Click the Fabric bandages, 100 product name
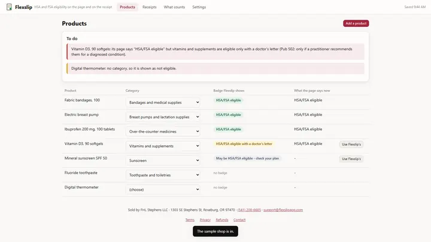The height and width of the screenshot is (242, 431). (x=82, y=100)
